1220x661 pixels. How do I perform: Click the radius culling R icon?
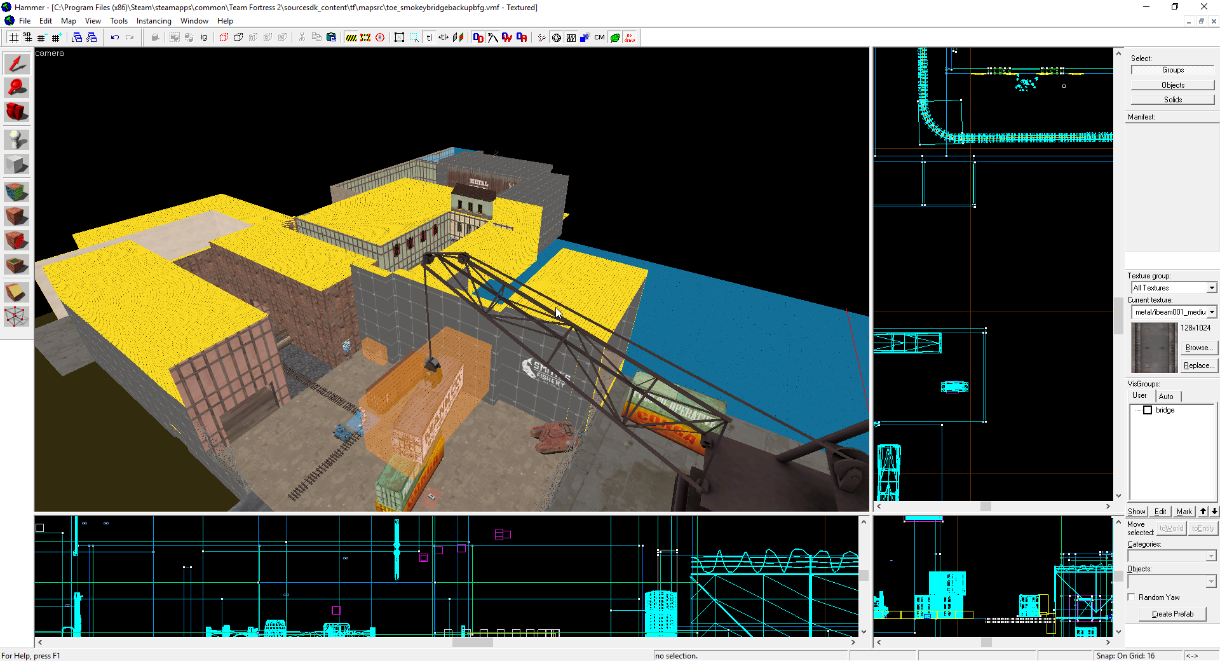click(x=380, y=37)
